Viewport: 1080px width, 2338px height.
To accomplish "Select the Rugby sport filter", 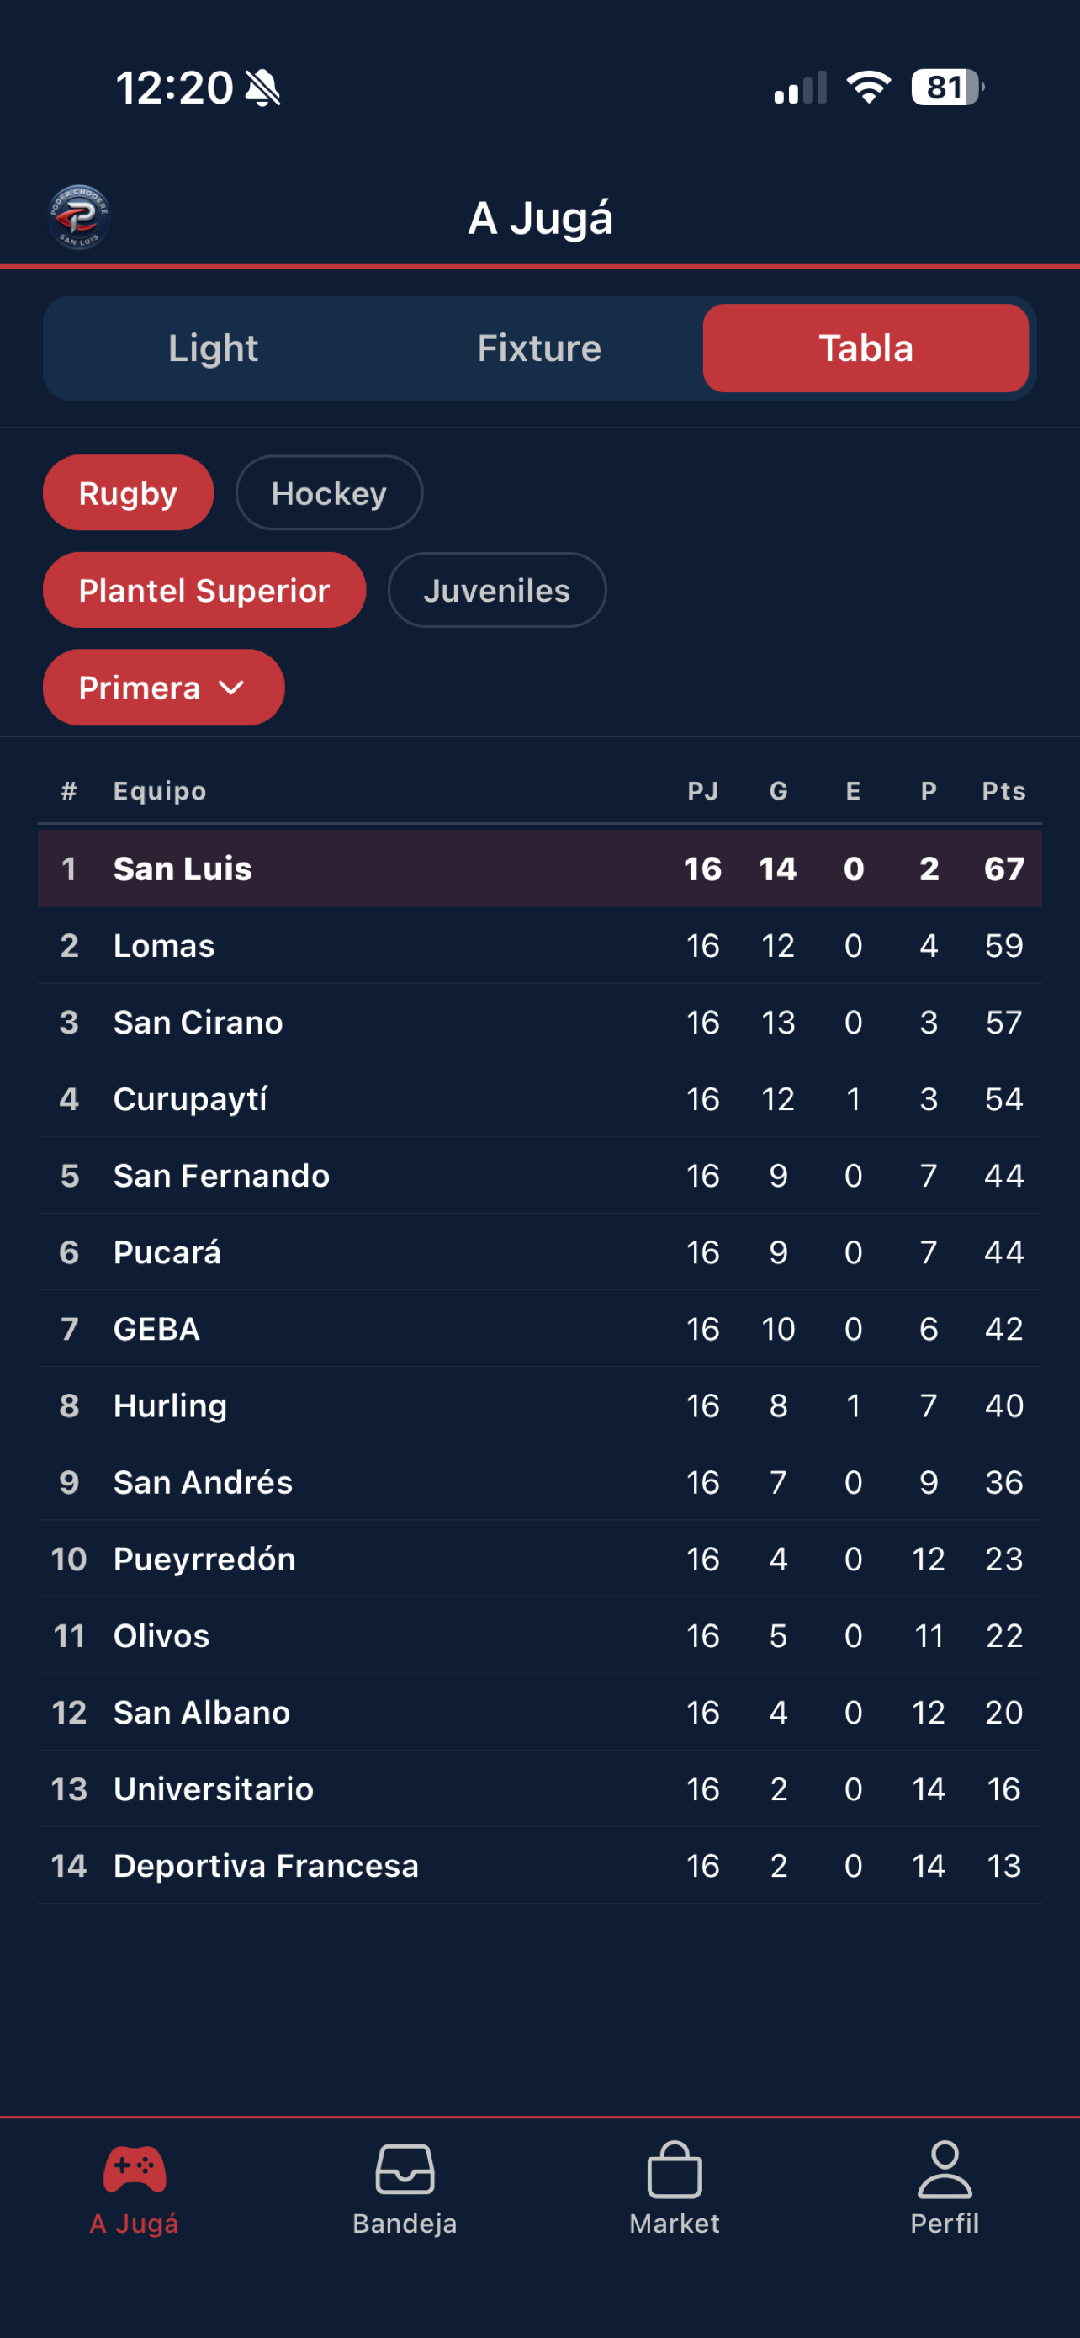I will tap(128, 493).
